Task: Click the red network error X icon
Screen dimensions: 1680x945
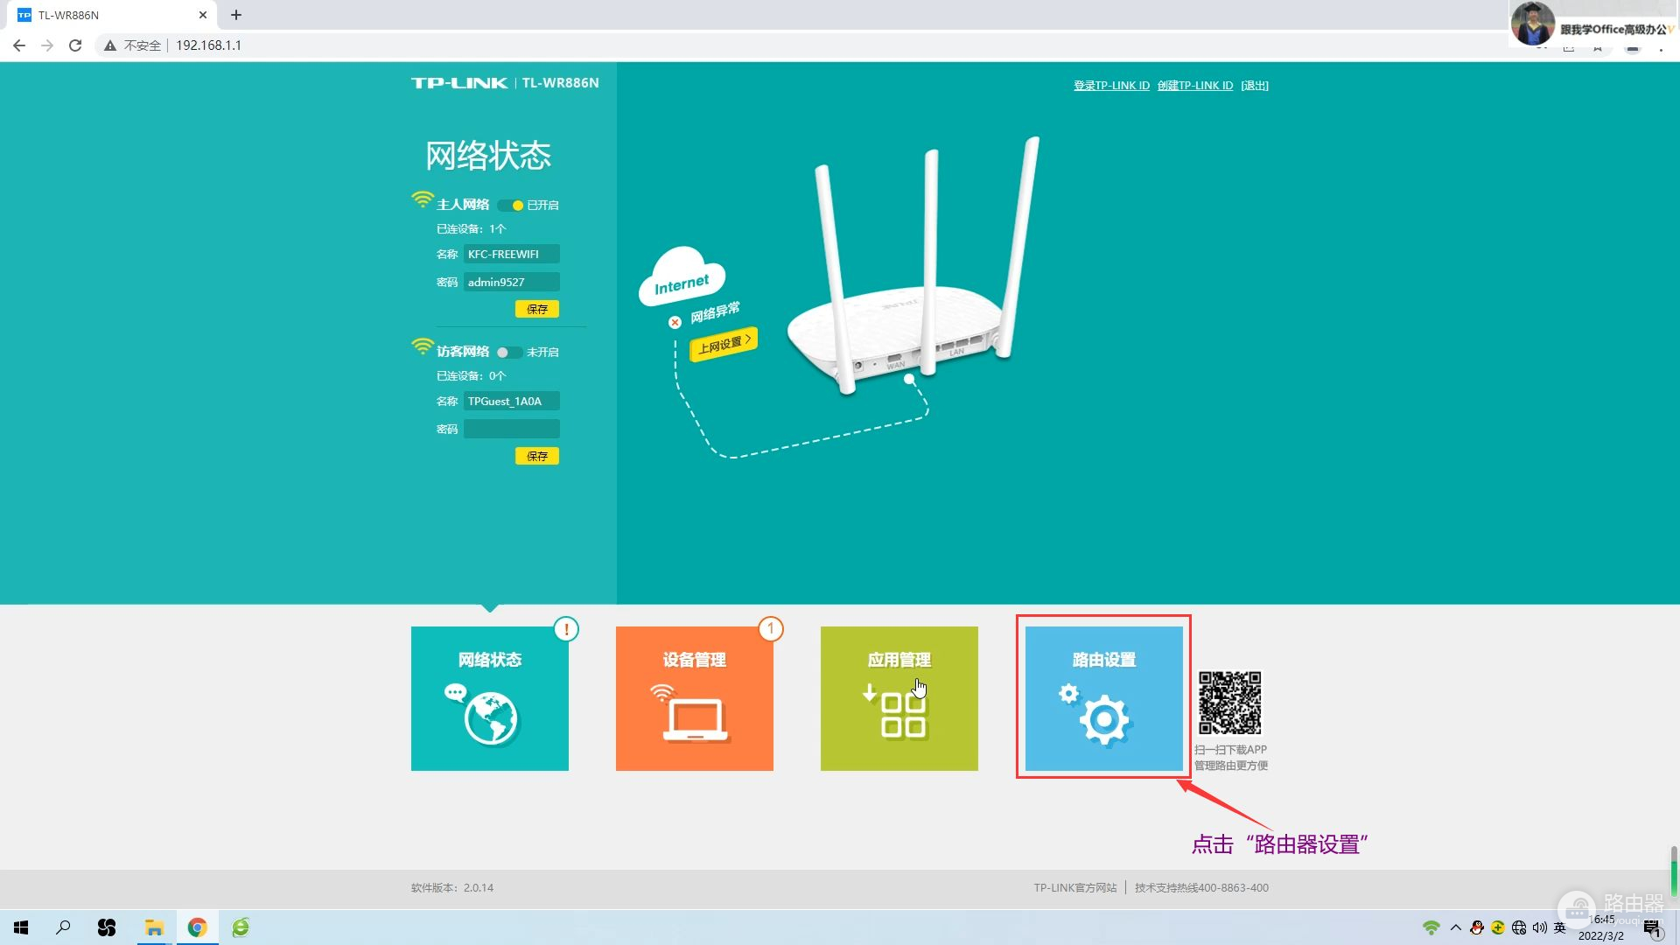Action: (x=675, y=322)
